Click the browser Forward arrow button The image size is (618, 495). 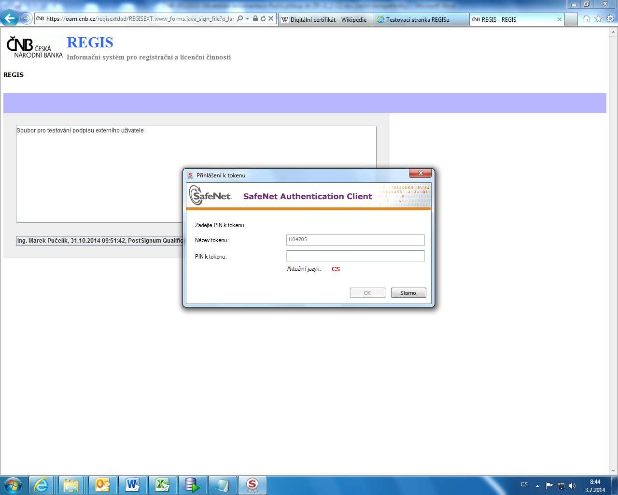[26, 19]
